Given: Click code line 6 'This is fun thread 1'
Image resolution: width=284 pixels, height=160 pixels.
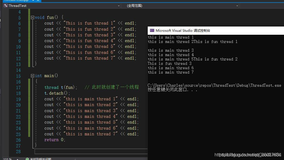Looking at the screenshot, I should click(90, 23).
